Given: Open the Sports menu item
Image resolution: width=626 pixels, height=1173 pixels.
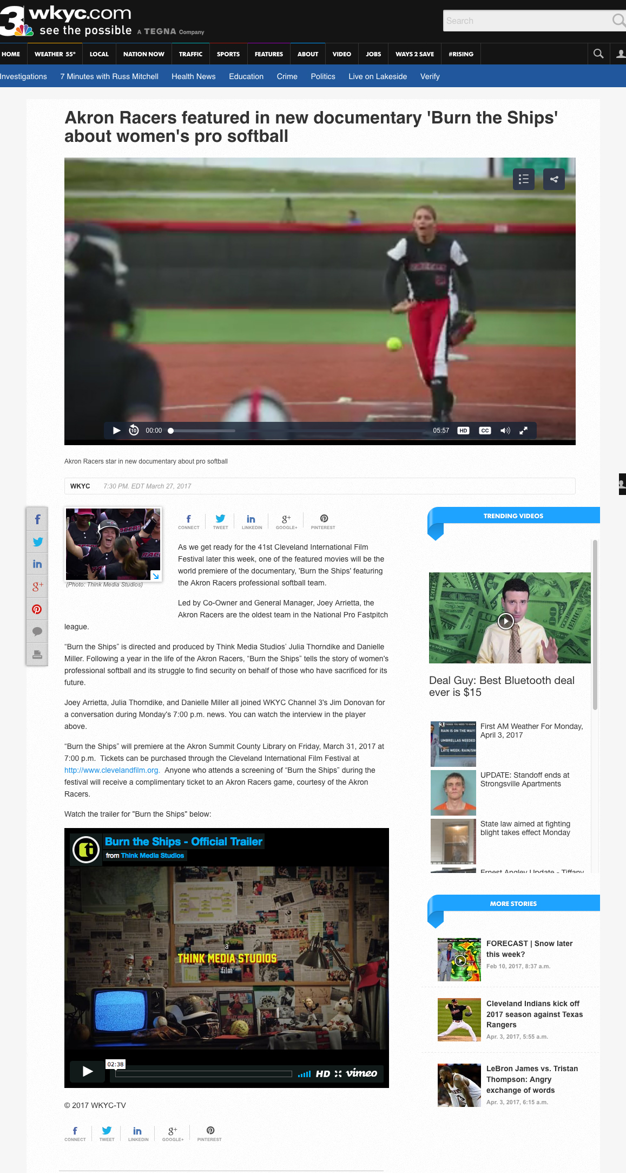Looking at the screenshot, I should [228, 54].
